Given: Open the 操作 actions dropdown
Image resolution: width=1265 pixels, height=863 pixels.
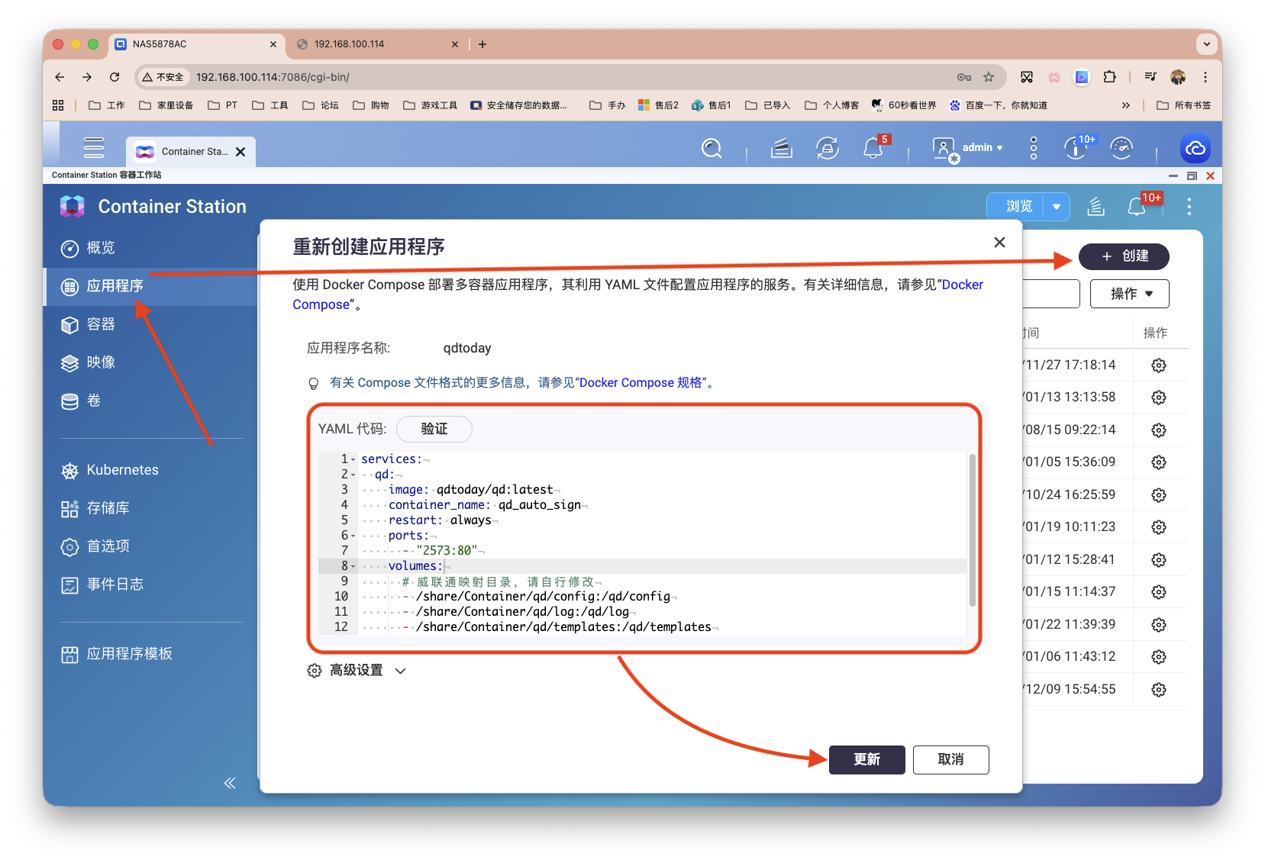Looking at the screenshot, I should tap(1129, 293).
